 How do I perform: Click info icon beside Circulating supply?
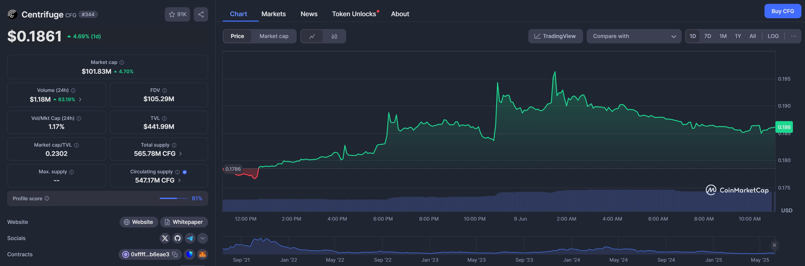(x=178, y=172)
